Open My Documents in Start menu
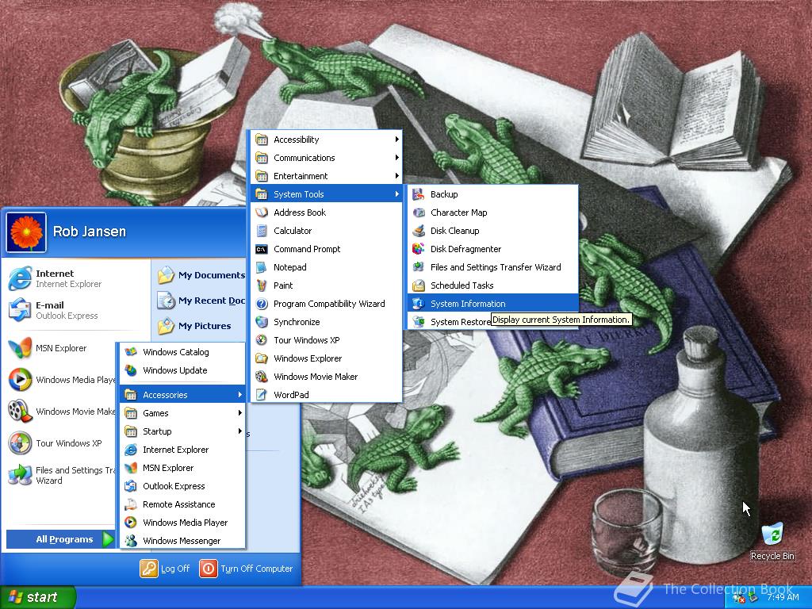Image resolution: width=812 pixels, height=609 pixels. [x=201, y=275]
